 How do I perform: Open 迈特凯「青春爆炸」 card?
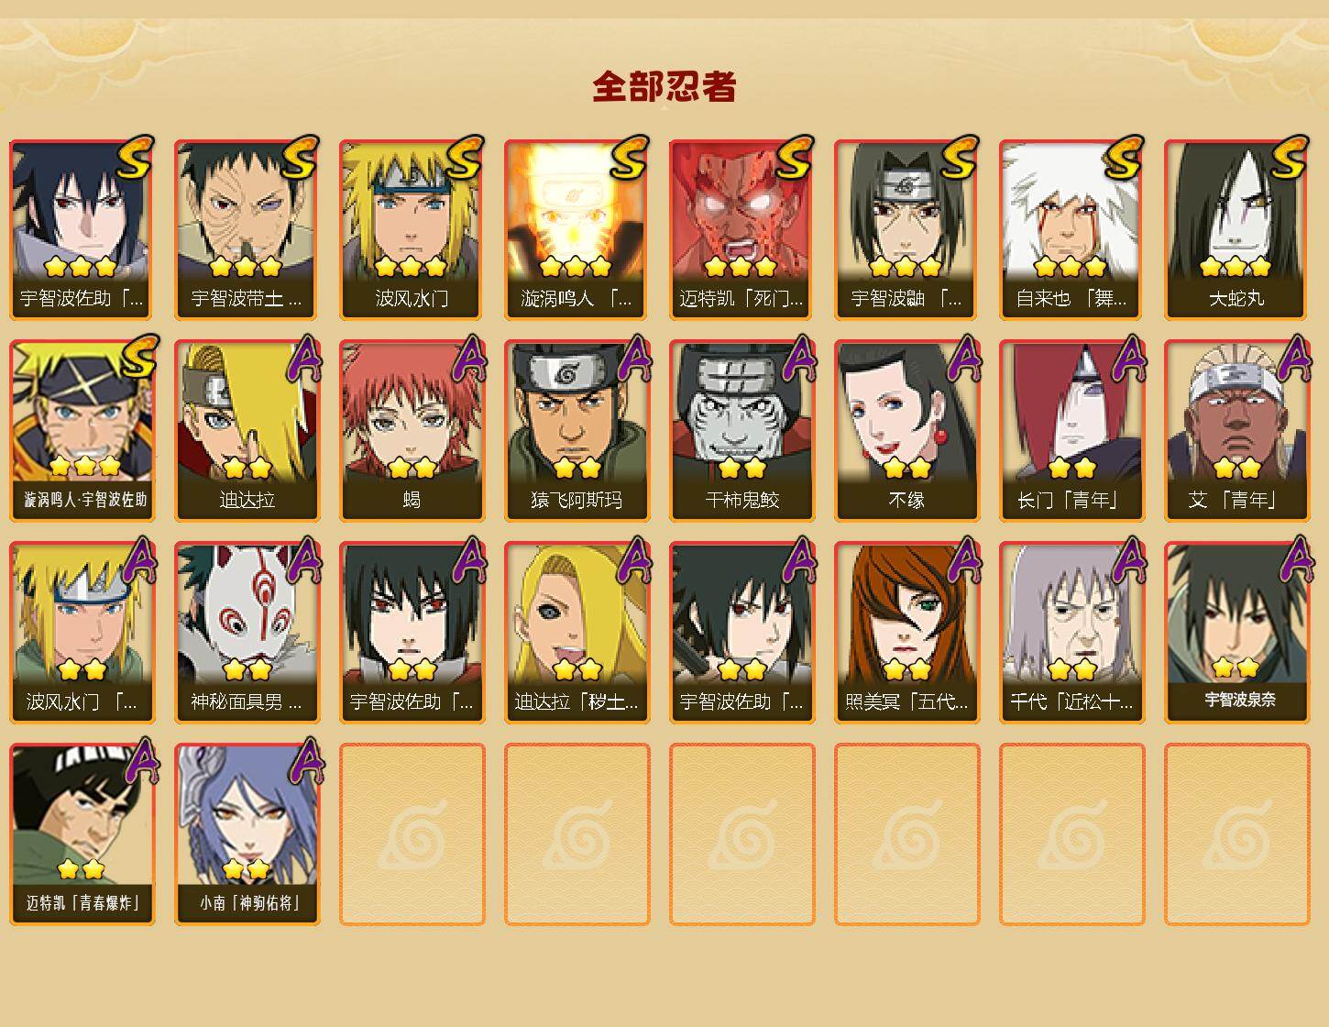pos(82,834)
